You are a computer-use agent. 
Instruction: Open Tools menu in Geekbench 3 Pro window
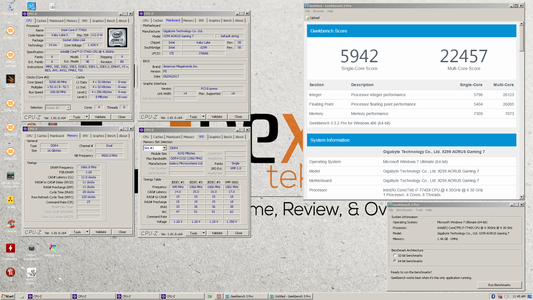tap(419, 210)
